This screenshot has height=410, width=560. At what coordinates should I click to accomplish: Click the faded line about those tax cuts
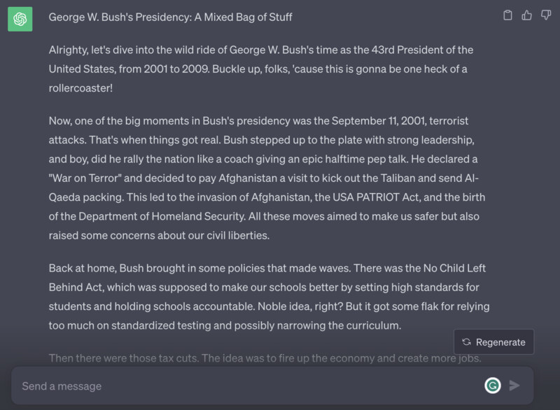(x=265, y=358)
